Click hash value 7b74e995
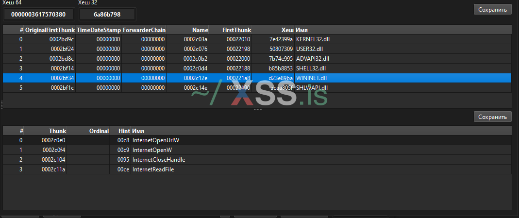 click(x=281, y=59)
